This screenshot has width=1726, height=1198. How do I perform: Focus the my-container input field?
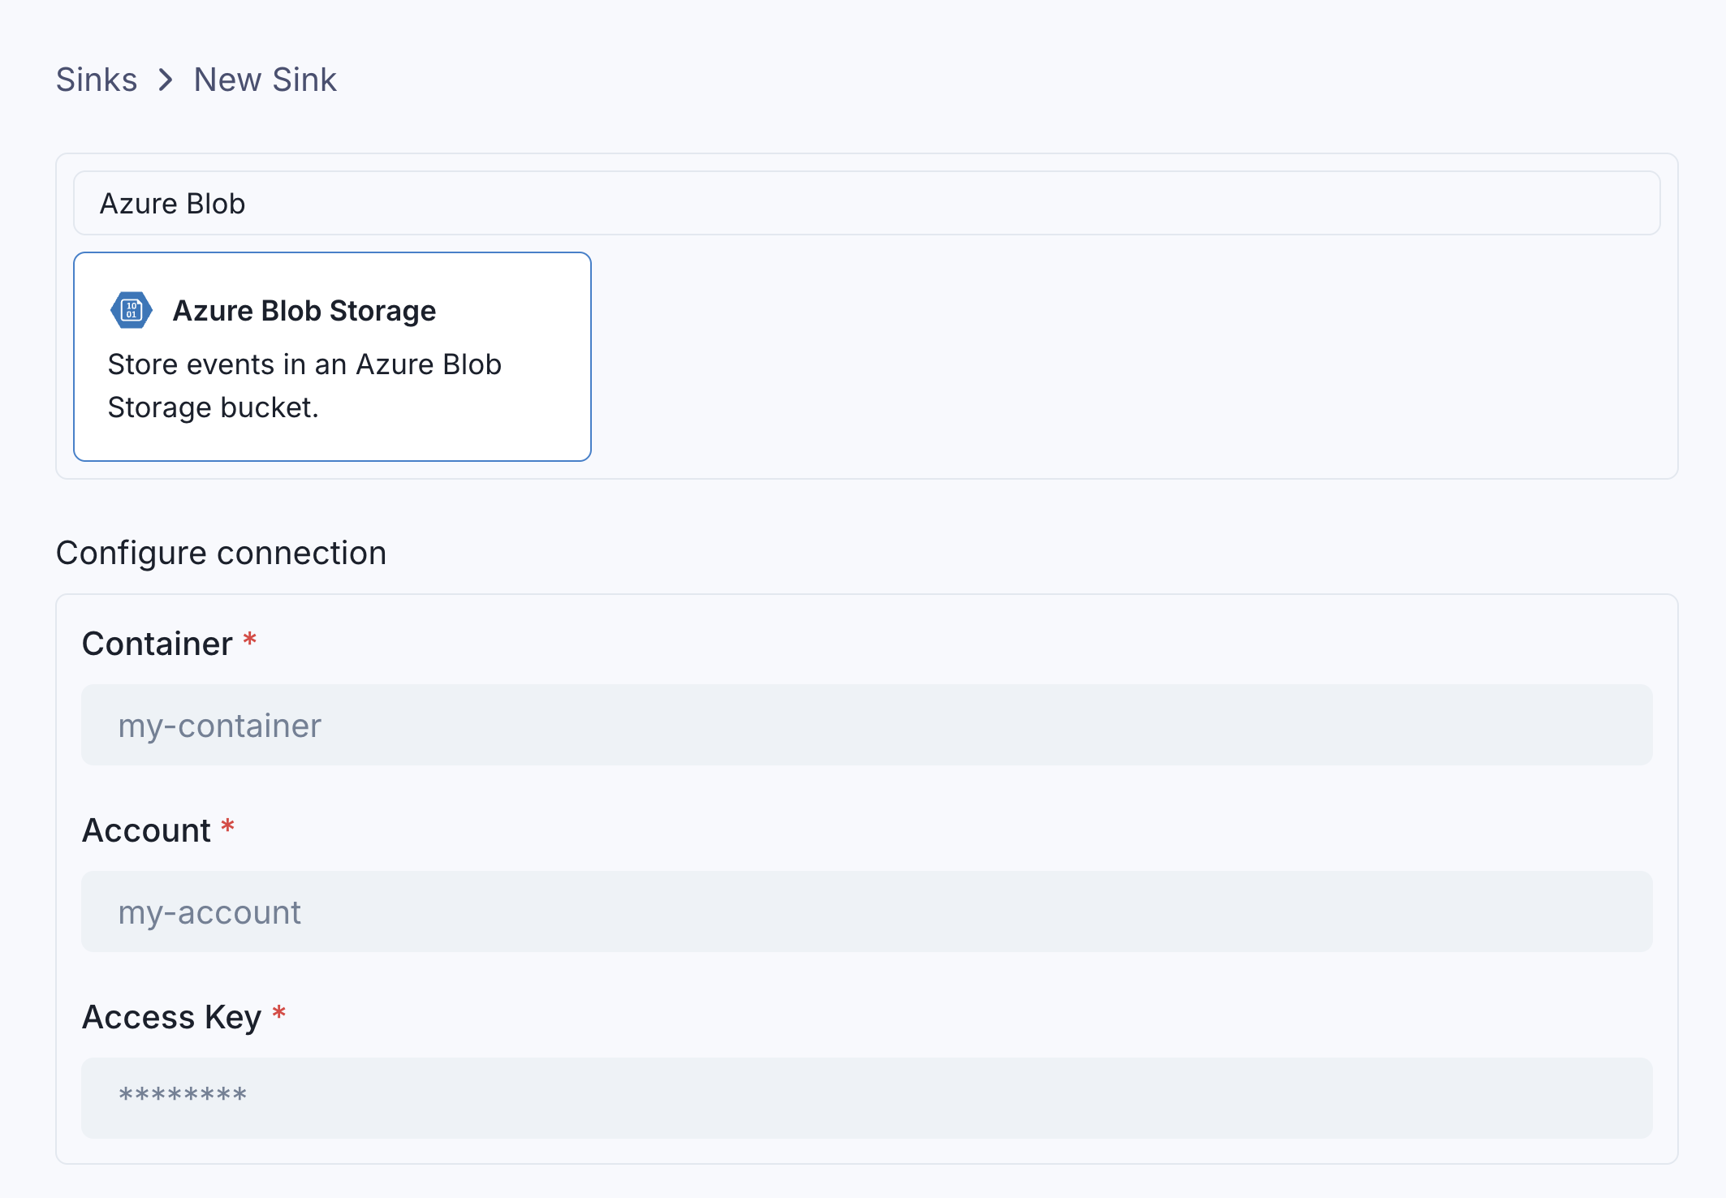tap(865, 725)
